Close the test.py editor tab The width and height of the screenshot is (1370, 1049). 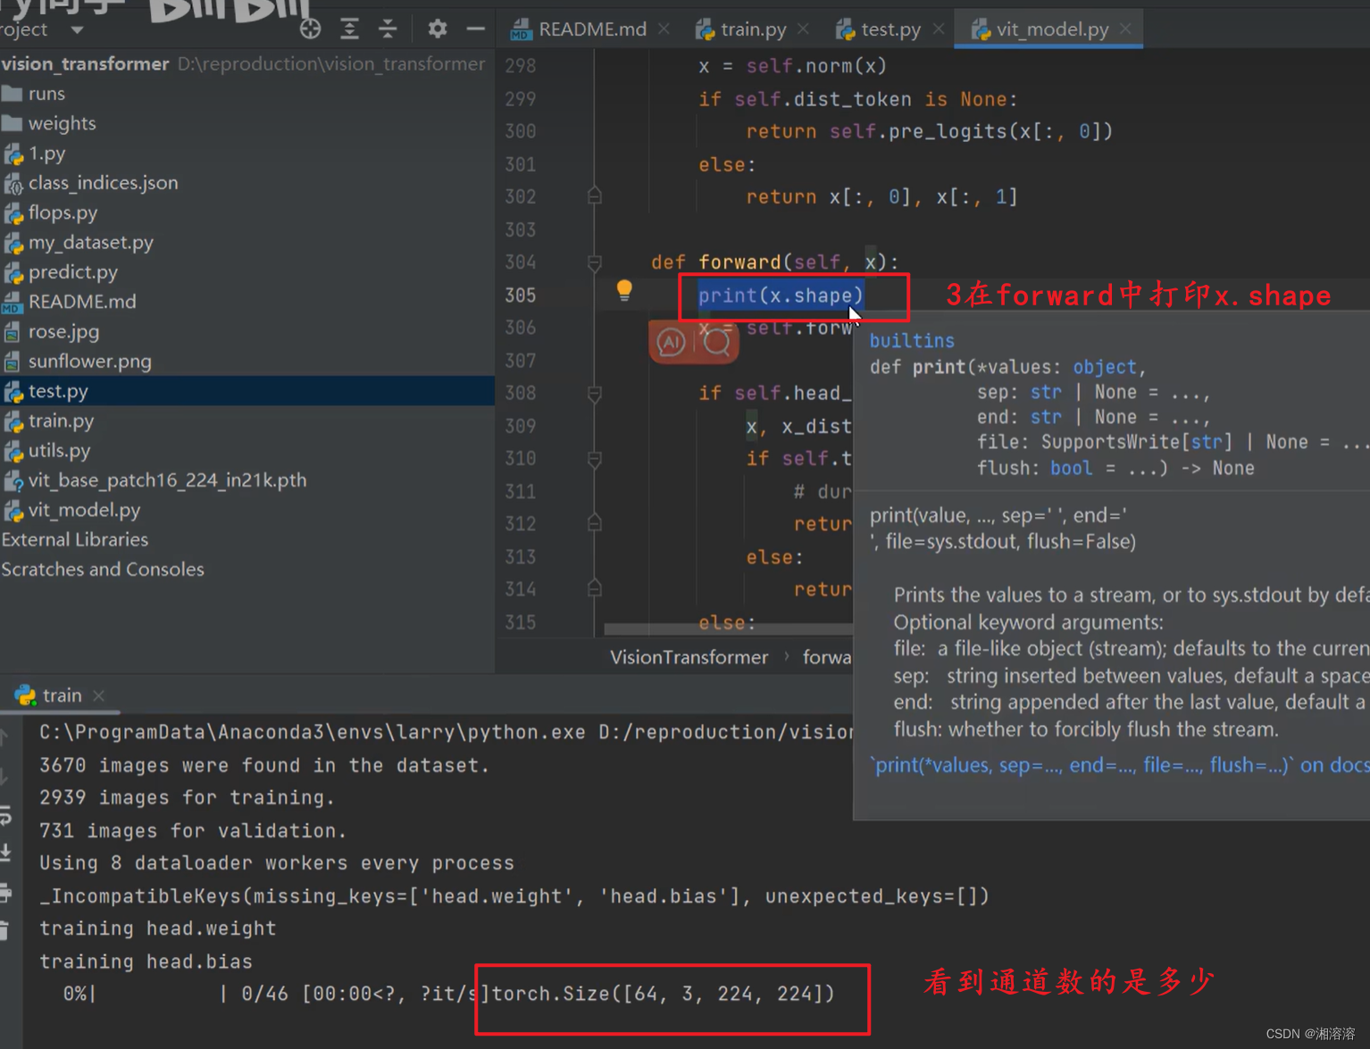click(939, 29)
